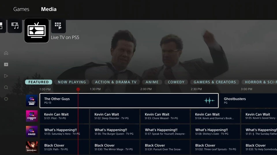Open Kevin Can Wait S1 E4 Kevin and Donna's Book
The height and width of the screenshot is (155, 277).
click(x=215, y=116)
